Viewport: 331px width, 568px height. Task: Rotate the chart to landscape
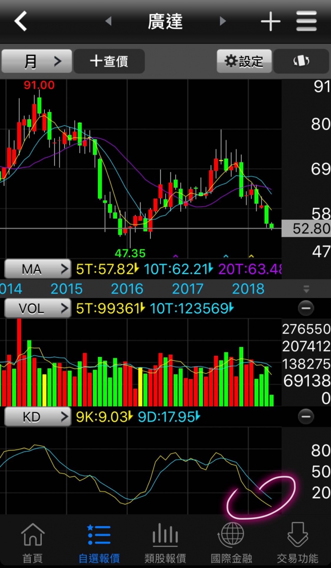click(302, 61)
